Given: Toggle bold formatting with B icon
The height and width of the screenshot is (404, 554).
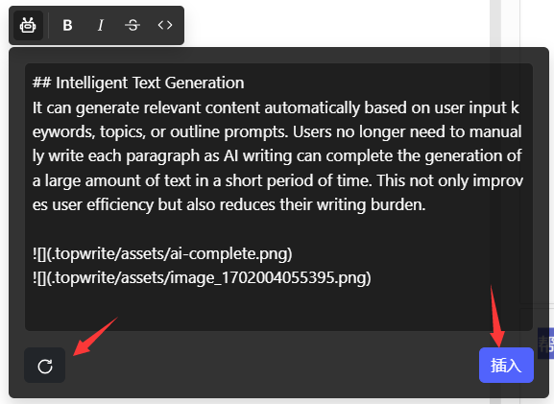Looking at the screenshot, I should tap(67, 25).
